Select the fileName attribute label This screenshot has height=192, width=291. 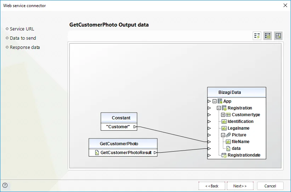tap(240, 142)
